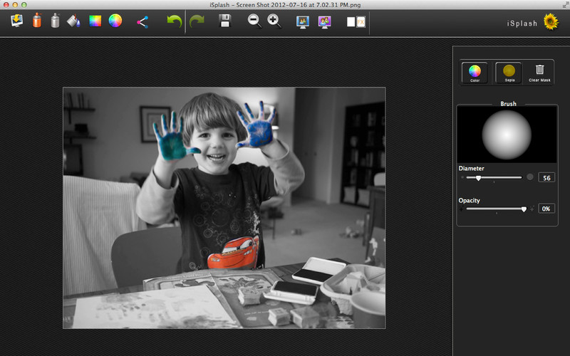Select the gray spray can tool
Image resolution: width=570 pixels, height=356 pixels.
(56, 21)
